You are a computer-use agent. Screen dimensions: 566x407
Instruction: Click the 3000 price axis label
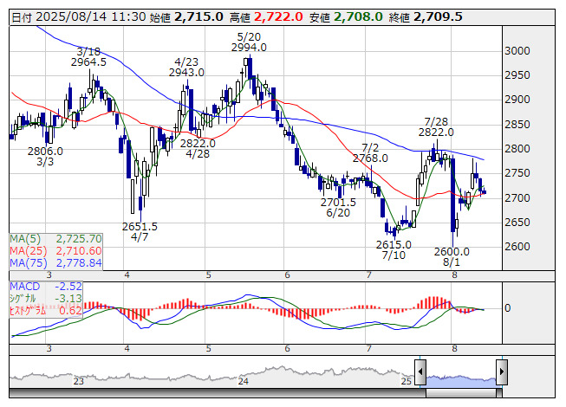point(517,51)
